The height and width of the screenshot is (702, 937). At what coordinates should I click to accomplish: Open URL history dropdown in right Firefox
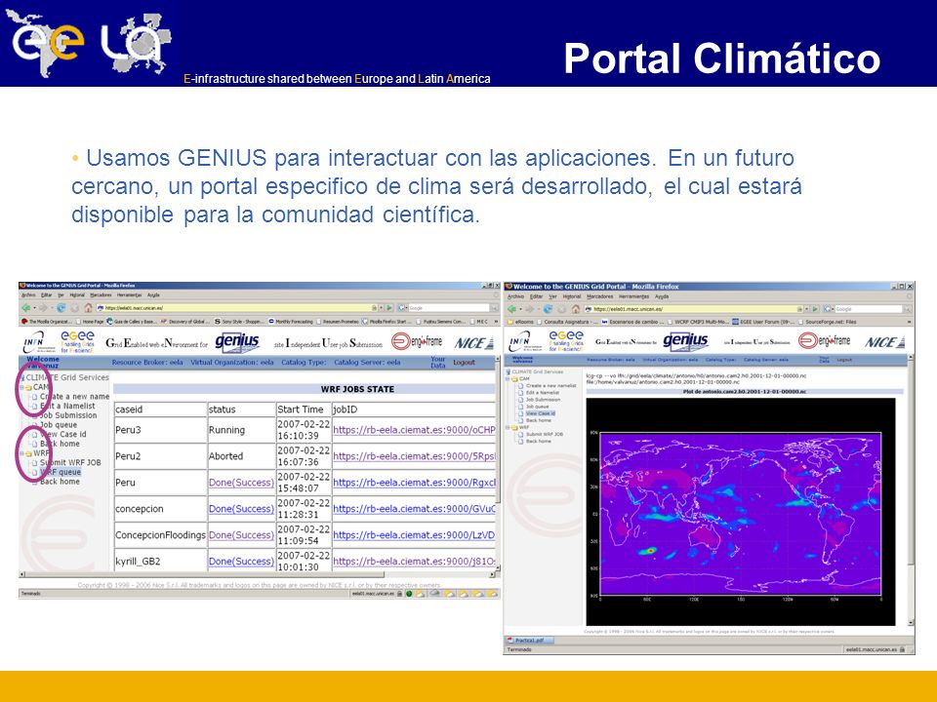(806, 309)
